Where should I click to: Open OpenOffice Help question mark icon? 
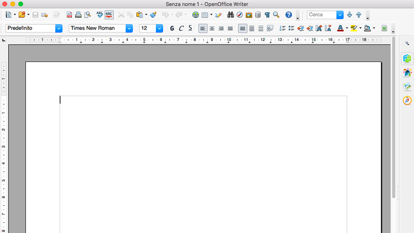289,15
